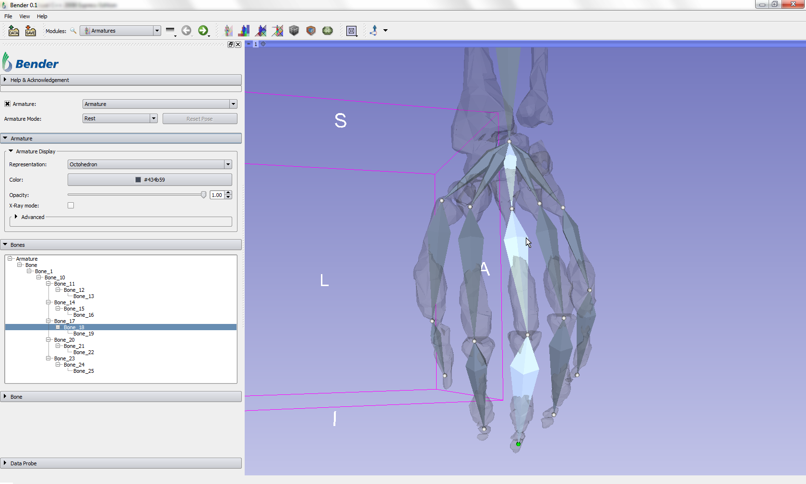This screenshot has height=484, width=806.
Task: Open the Armature Mode dropdown
Action: (x=120, y=118)
